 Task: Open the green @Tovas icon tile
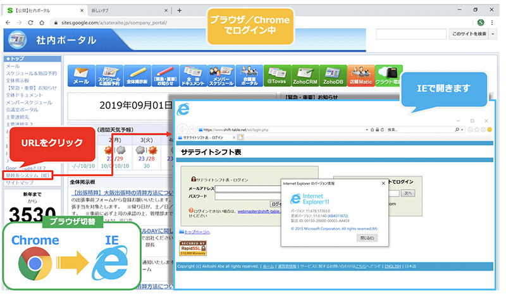(x=277, y=75)
